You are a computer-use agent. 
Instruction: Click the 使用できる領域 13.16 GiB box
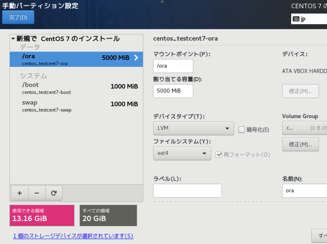point(42,215)
